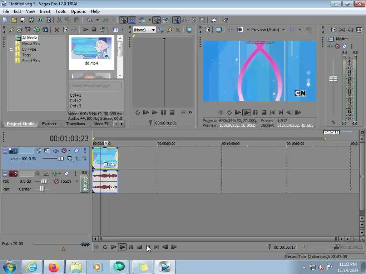Click Go to End in timeline transport
Image resolution: width=366 pixels, height=274 pixels.
pyautogui.click(x=157, y=247)
